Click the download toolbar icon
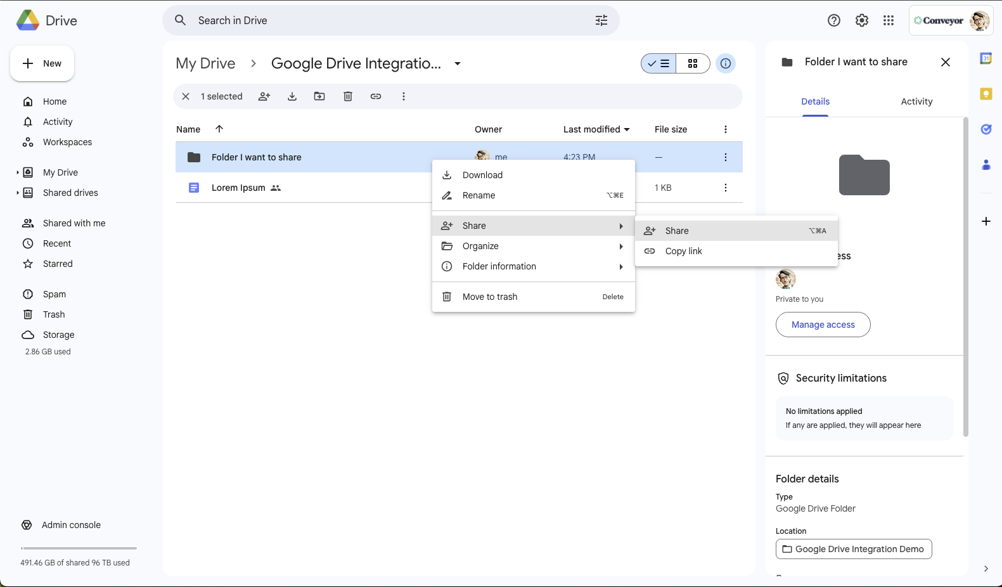Screen dimensions: 1002x587 tap(292, 96)
